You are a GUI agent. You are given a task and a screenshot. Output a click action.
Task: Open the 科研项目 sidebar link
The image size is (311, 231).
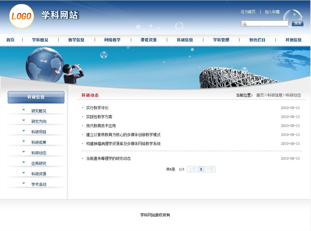click(39, 132)
